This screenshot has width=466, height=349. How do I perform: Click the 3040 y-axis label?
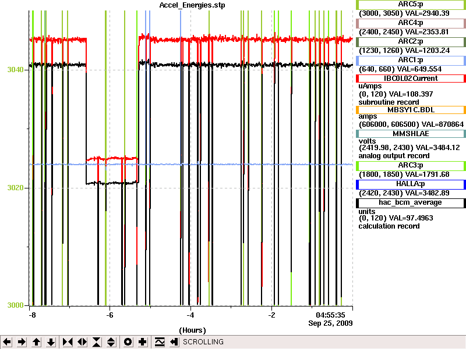pyautogui.click(x=16, y=70)
